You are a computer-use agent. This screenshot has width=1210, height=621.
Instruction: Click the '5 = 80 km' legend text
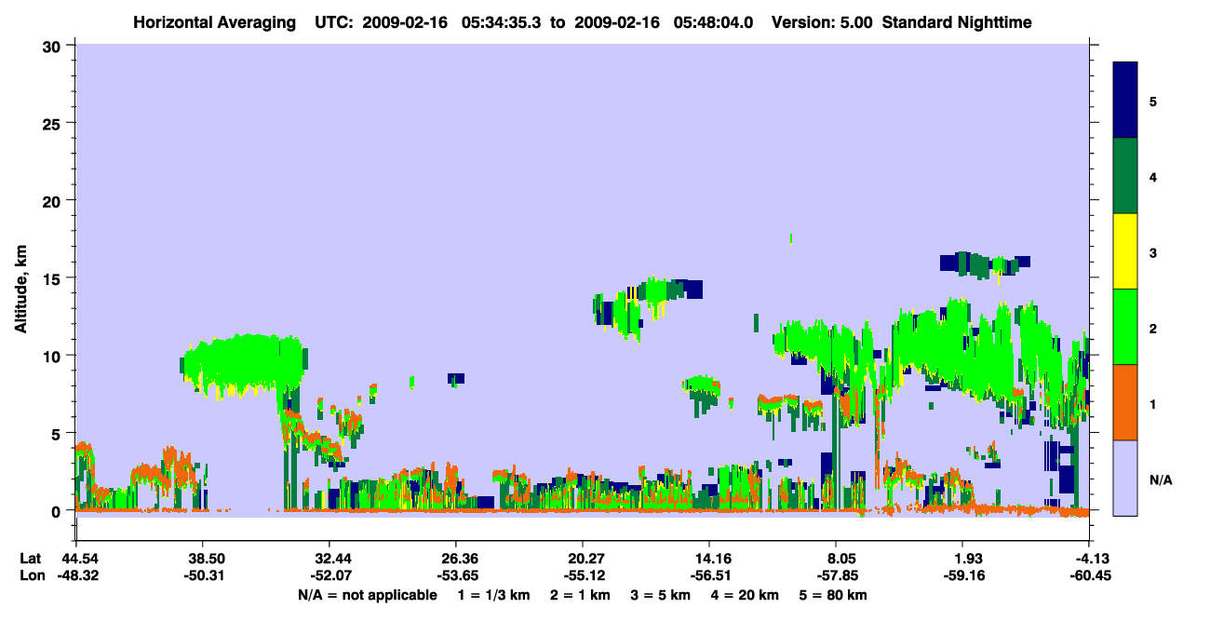coord(834,594)
